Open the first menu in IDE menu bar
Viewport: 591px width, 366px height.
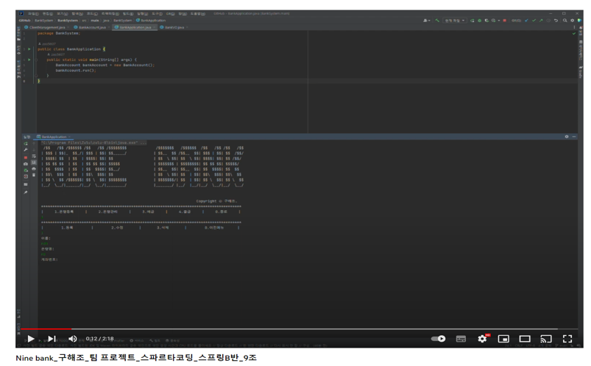(34, 13)
